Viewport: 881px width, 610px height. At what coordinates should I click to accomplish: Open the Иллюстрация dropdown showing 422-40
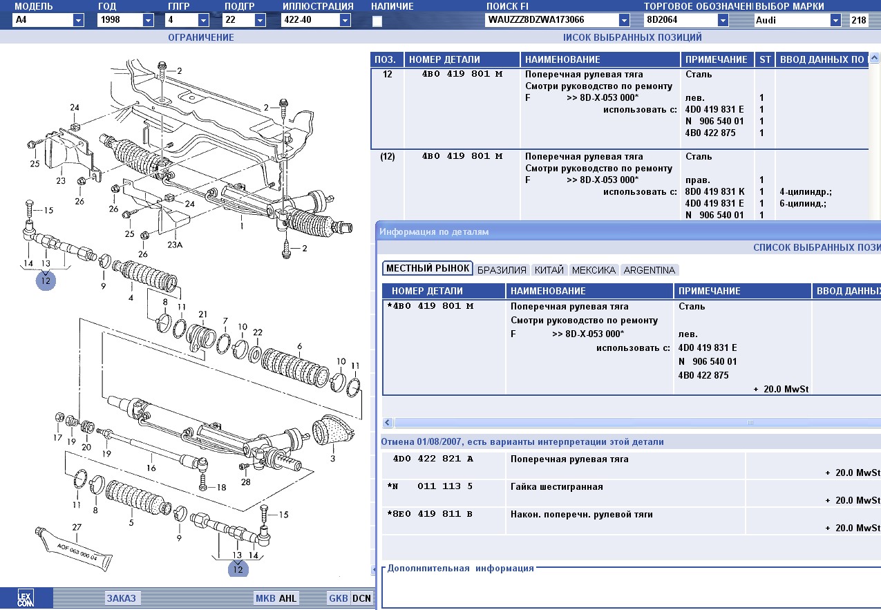point(344,20)
